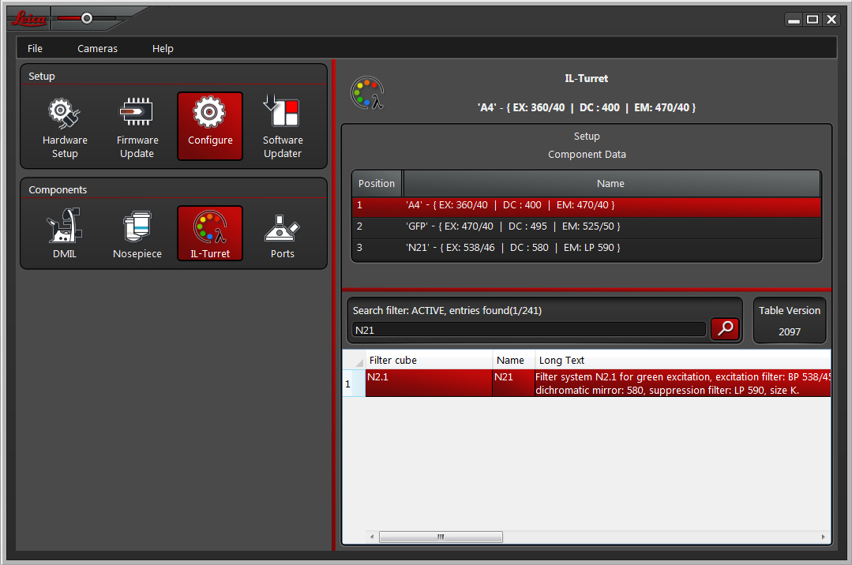This screenshot has height=565, width=852.
Task: Click the Table Version 2097 value
Action: tap(790, 332)
